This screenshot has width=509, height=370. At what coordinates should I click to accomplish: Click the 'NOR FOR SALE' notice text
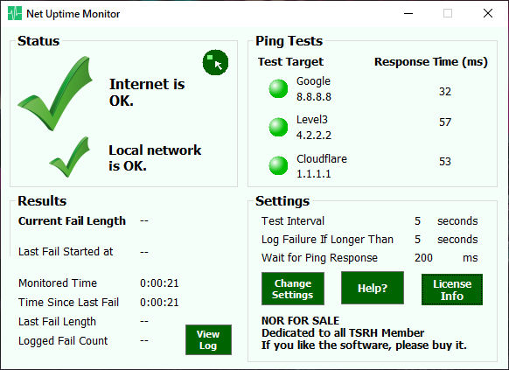[x=300, y=321]
